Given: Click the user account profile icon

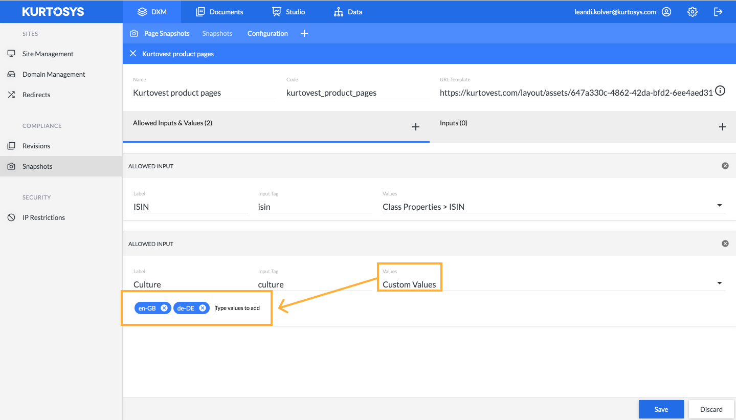Looking at the screenshot, I should [x=666, y=12].
